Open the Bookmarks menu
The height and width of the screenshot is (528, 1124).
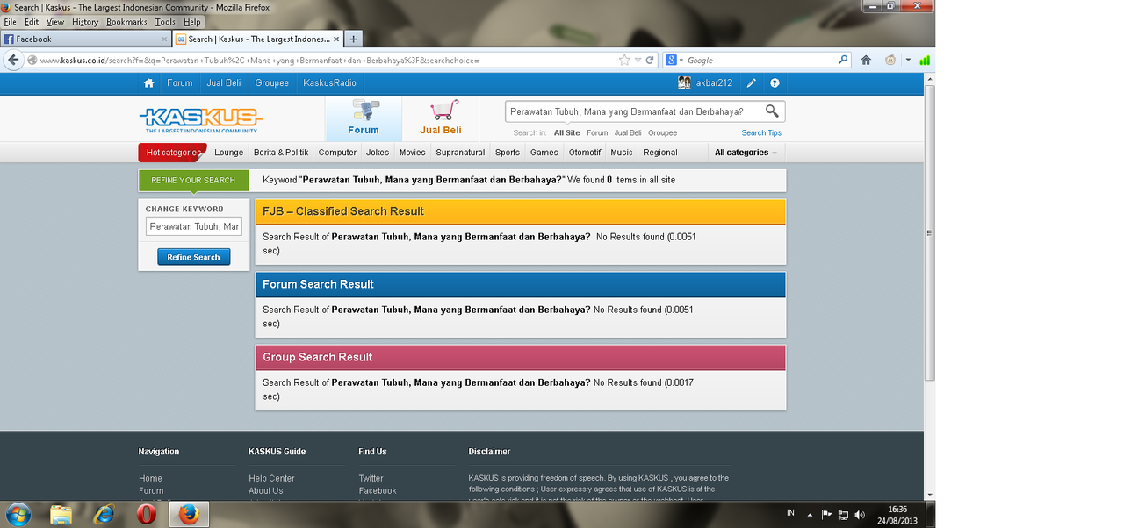point(126,22)
